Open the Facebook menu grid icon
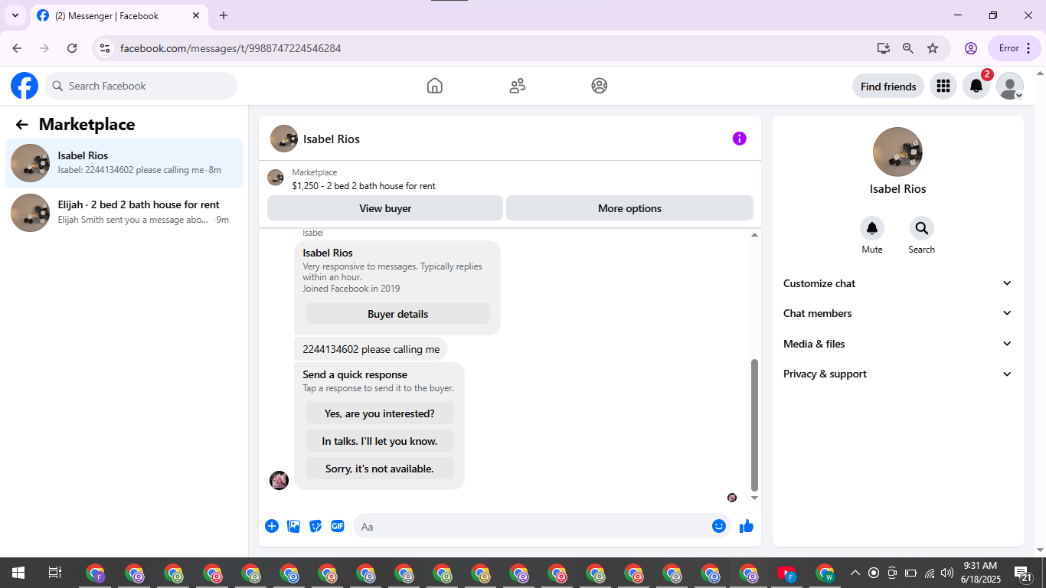Screen dimensions: 1046x588 point(943,87)
